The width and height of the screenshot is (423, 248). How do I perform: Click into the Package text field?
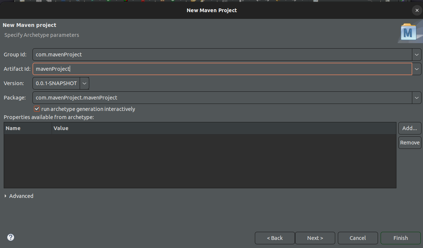pyautogui.click(x=222, y=98)
